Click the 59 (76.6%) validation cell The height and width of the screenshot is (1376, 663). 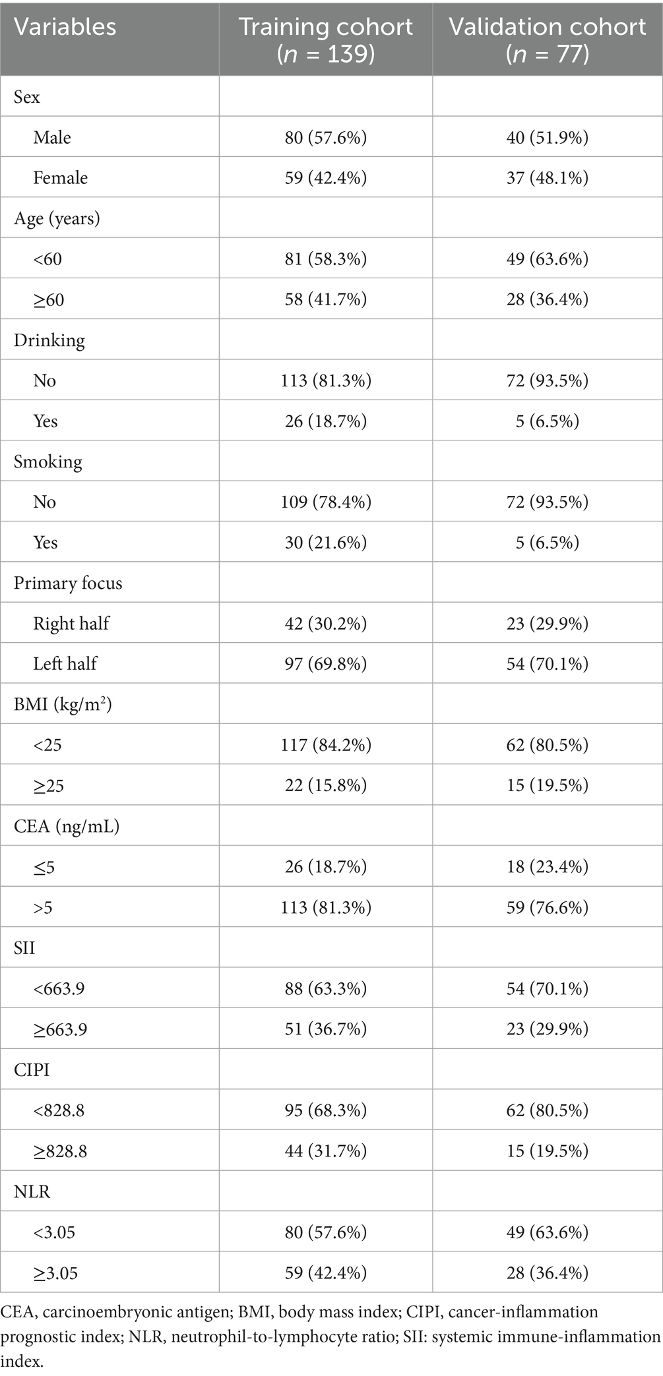tap(547, 907)
